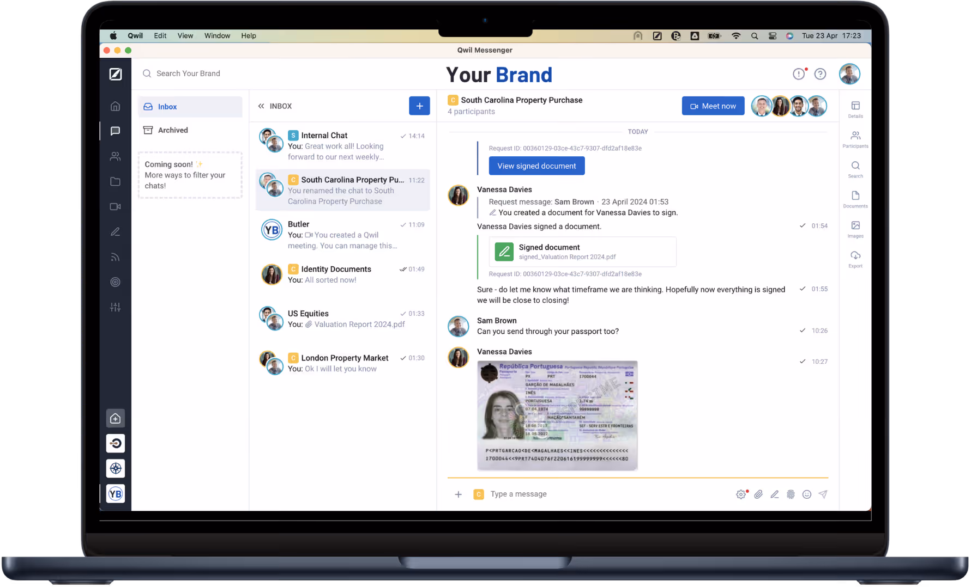This screenshot has width=971, height=587.
Task: Open the macOS Control Center icon
Action: click(773, 36)
